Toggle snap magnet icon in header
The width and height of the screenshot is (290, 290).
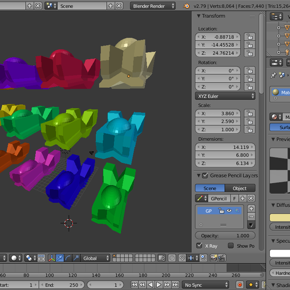[182, 258]
